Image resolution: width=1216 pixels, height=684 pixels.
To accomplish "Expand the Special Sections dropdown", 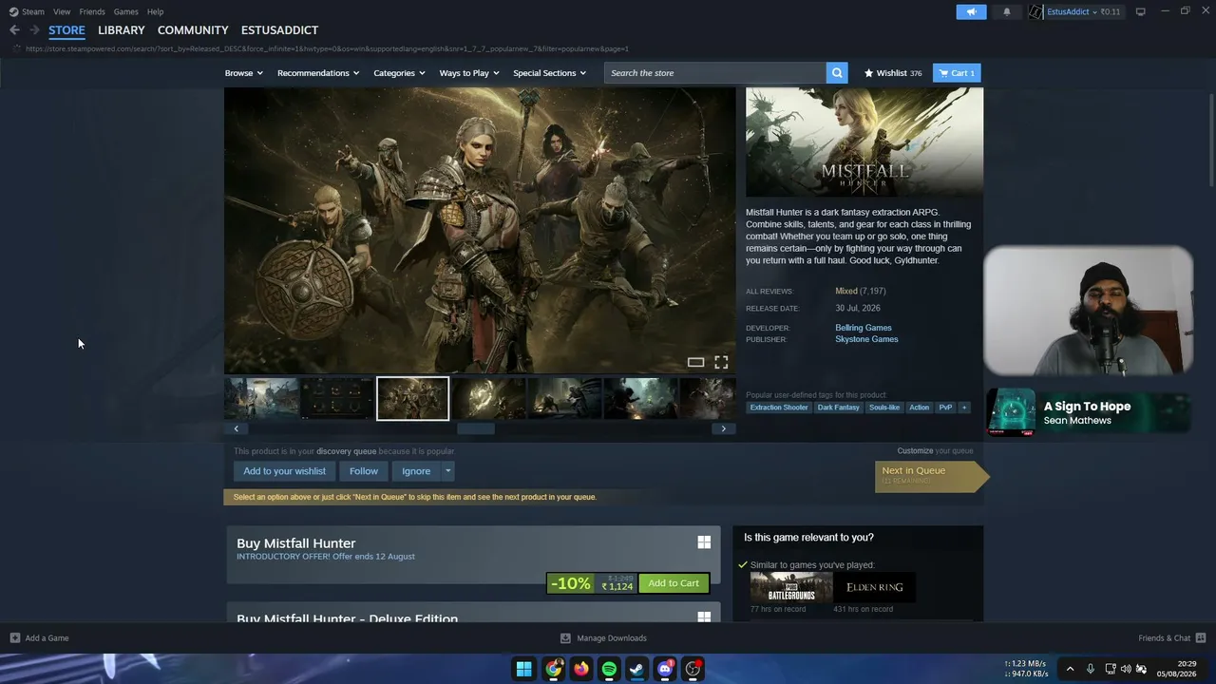I will coord(550,73).
